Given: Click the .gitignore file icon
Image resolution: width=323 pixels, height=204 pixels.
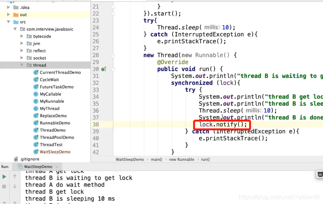Looking at the screenshot, I should (x=16, y=159).
